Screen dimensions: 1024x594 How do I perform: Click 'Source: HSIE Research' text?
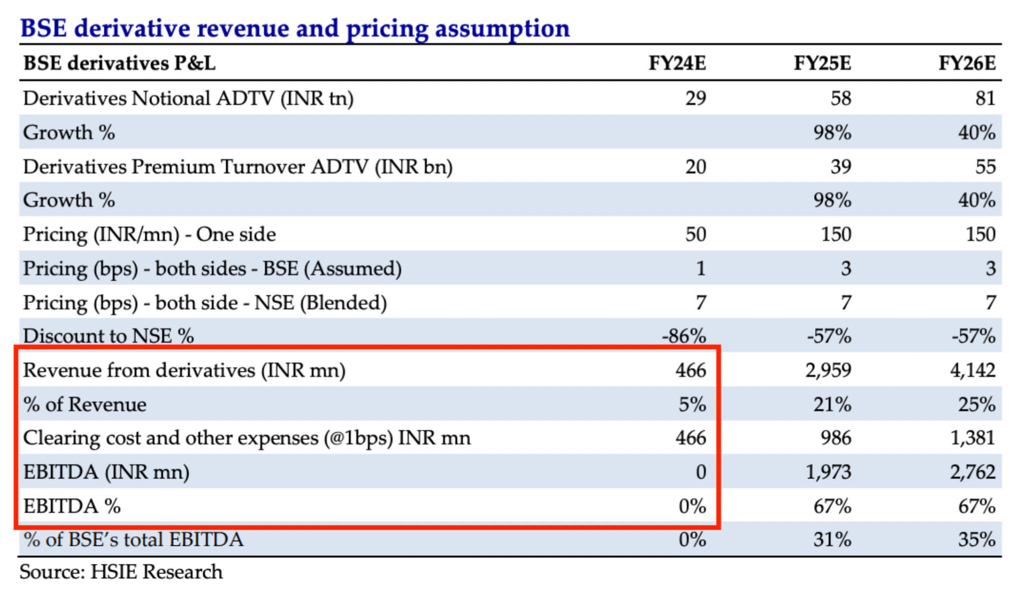[121, 572]
